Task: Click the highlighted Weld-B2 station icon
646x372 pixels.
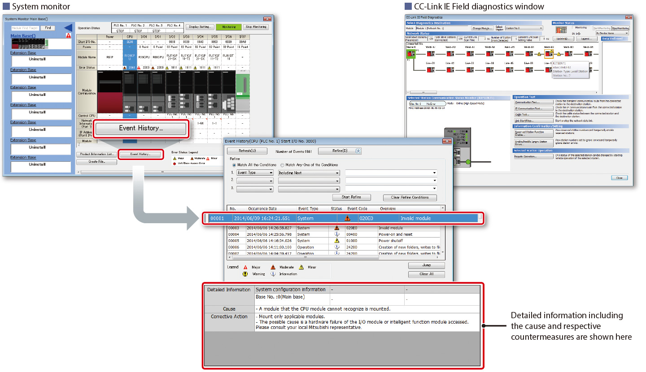Action: pyautogui.click(x=549, y=53)
